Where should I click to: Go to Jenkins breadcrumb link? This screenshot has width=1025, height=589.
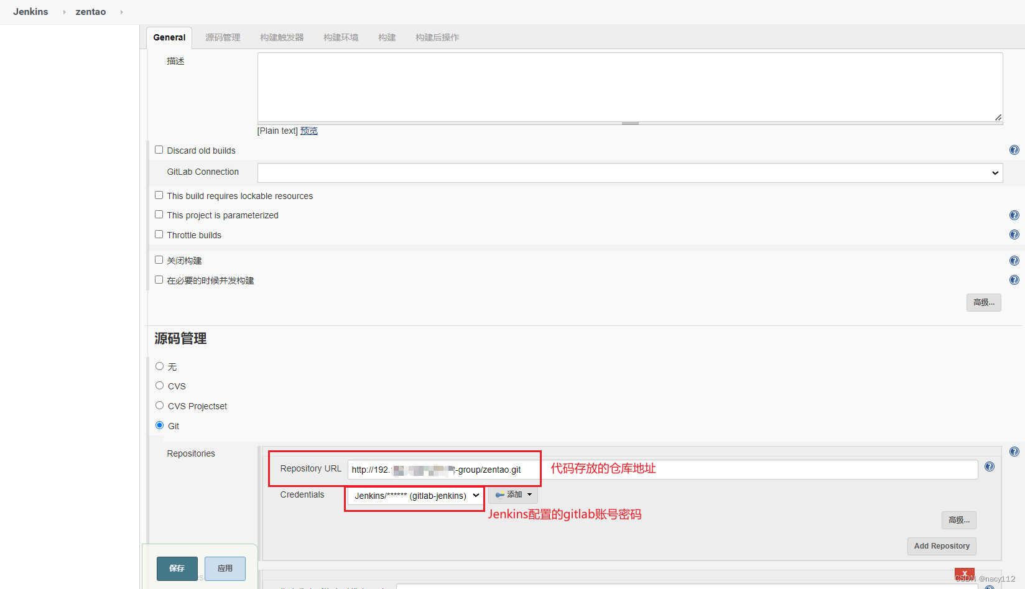(30, 12)
